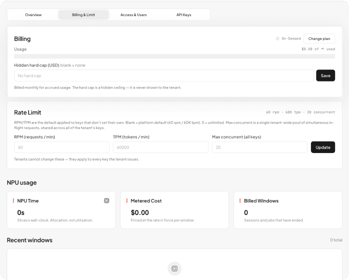The image size is (349, 280).
Task: Click the info icon beside On-Demand
Action: [277, 38]
